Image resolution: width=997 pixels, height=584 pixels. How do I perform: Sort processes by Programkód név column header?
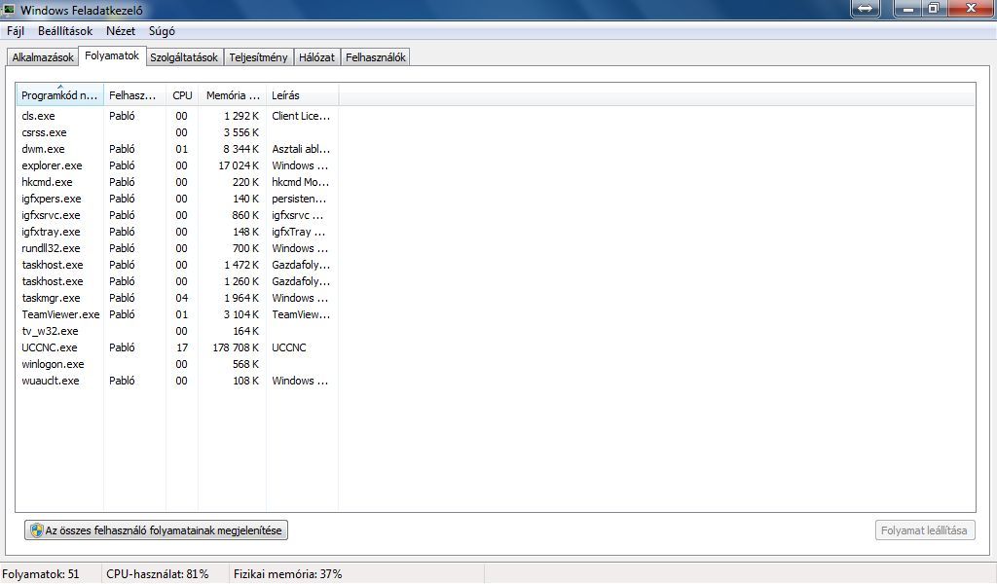(x=60, y=95)
